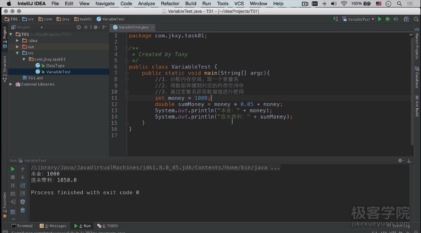Expand the .idea folder in project tree
The image size is (421, 233).
[x=18, y=41]
